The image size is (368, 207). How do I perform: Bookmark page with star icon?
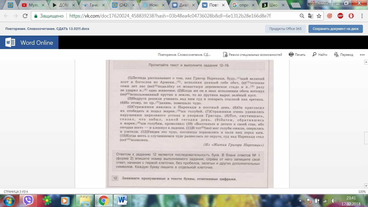(319, 16)
